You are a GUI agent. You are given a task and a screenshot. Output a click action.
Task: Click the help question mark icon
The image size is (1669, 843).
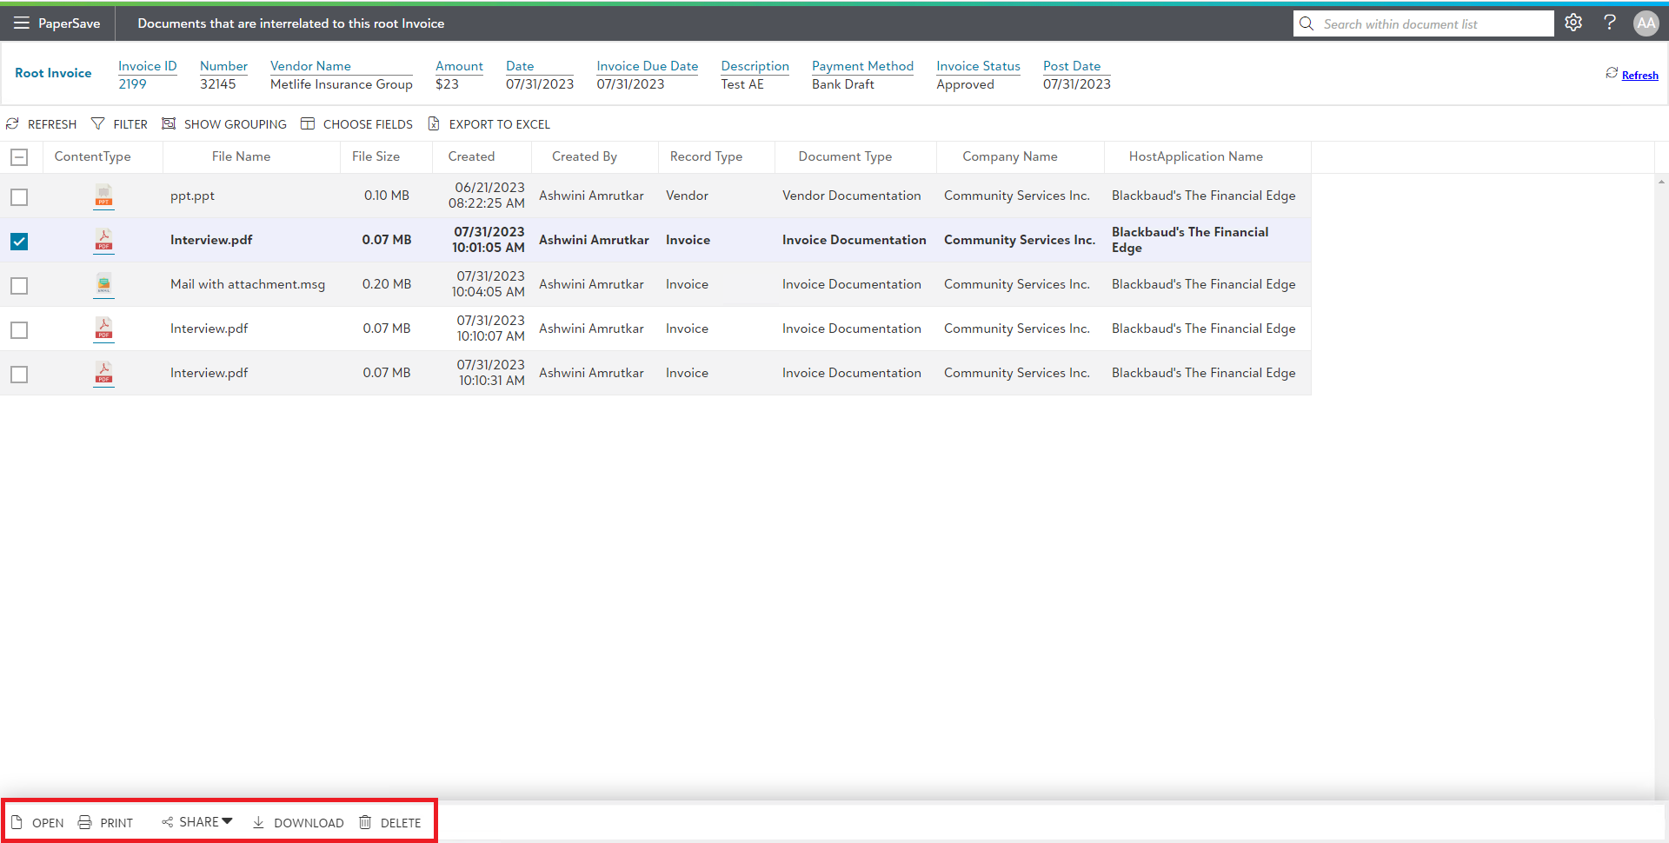(x=1610, y=23)
